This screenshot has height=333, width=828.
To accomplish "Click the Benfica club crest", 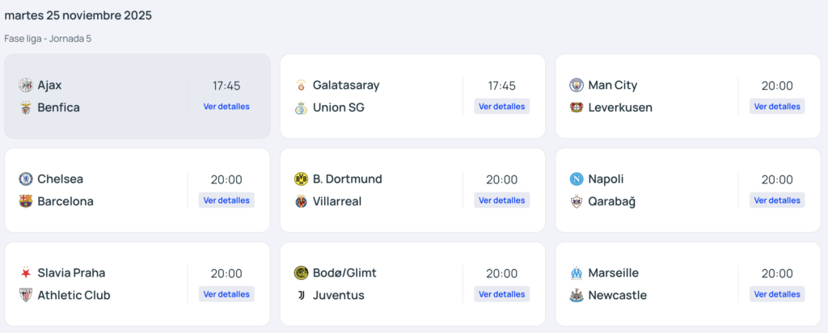I will click(x=25, y=107).
